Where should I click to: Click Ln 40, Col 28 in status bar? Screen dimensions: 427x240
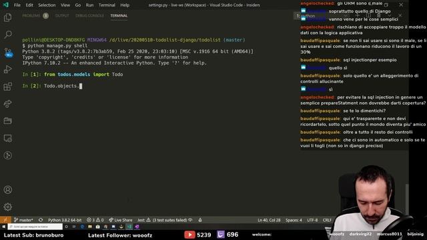[269, 220]
